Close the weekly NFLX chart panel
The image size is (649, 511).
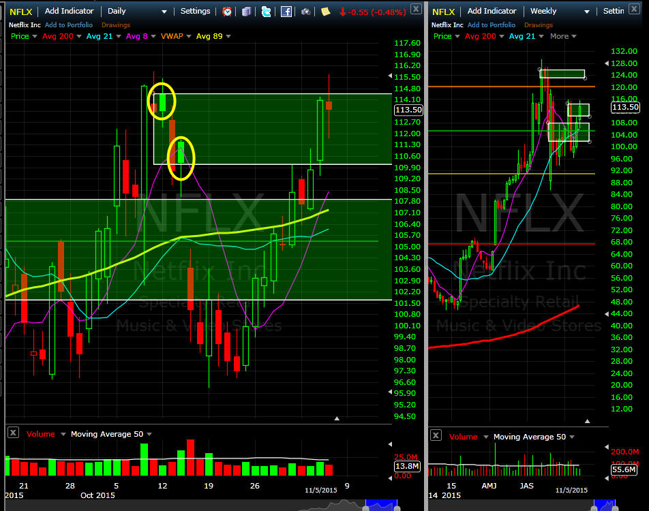634,9
